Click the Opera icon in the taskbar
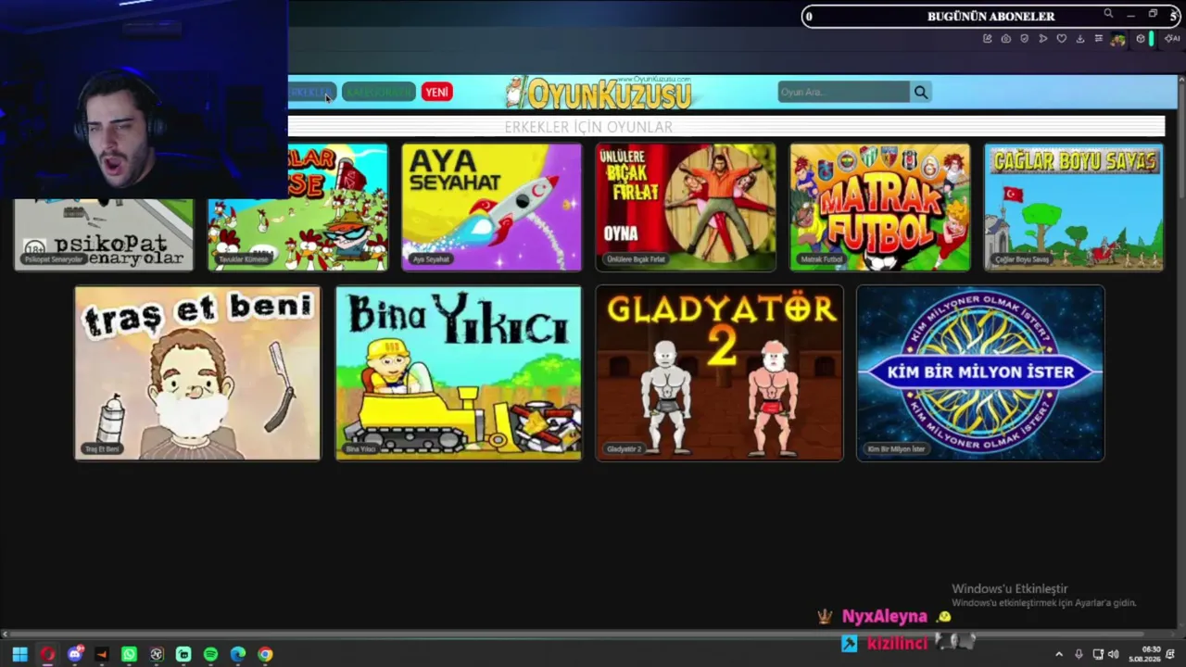The image size is (1186, 667). coord(47,654)
